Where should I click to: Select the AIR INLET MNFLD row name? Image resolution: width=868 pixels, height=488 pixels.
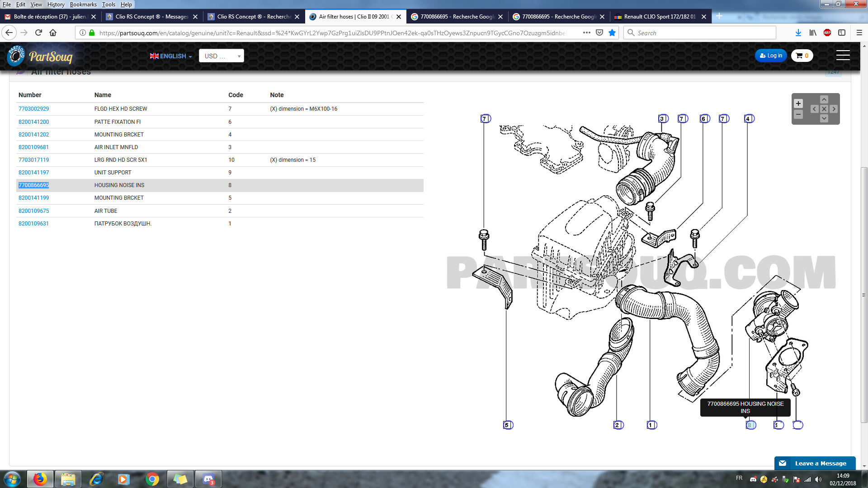coord(116,147)
